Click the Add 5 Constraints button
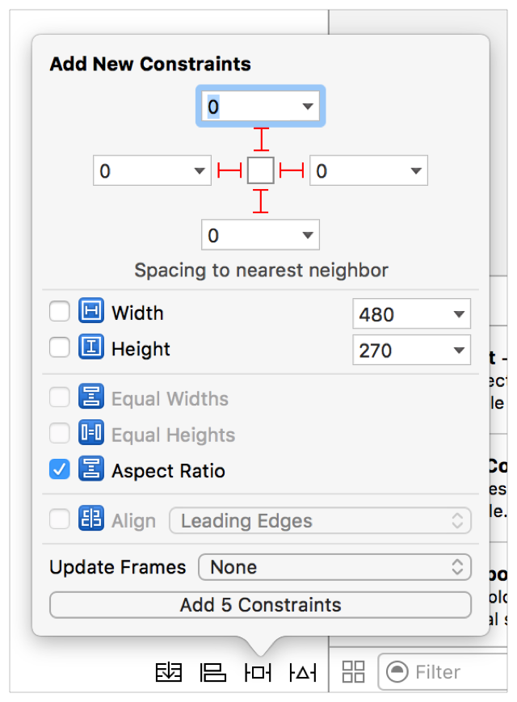The image size is (517, 702). pyautogui.click(x=260, y=605)
